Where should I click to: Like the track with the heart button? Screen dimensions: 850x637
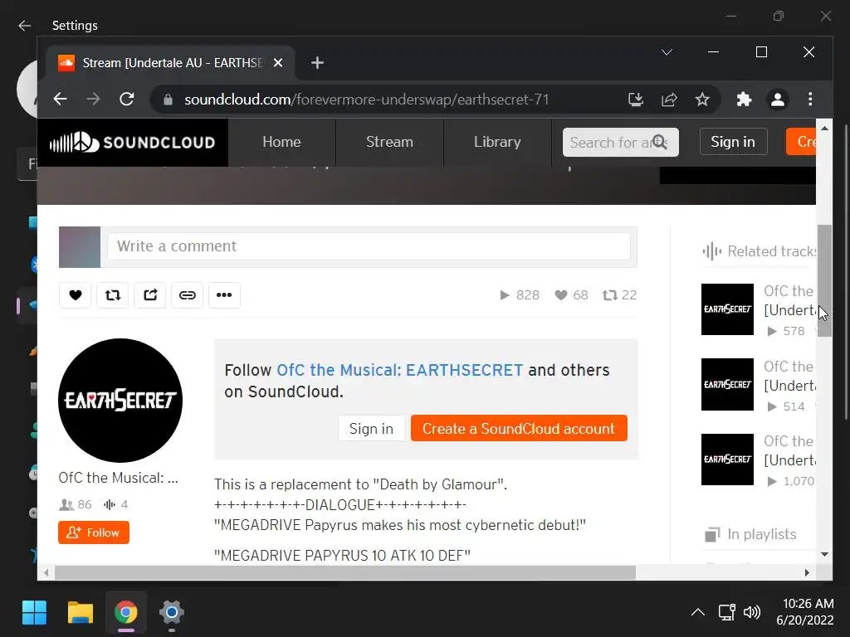(76, 295)
